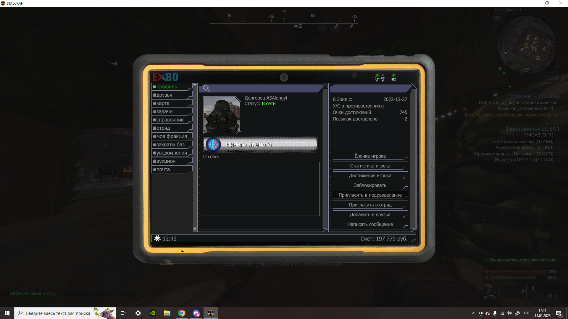Click the В Зоне с: date row
568x319 pixels.
[370, 99]
